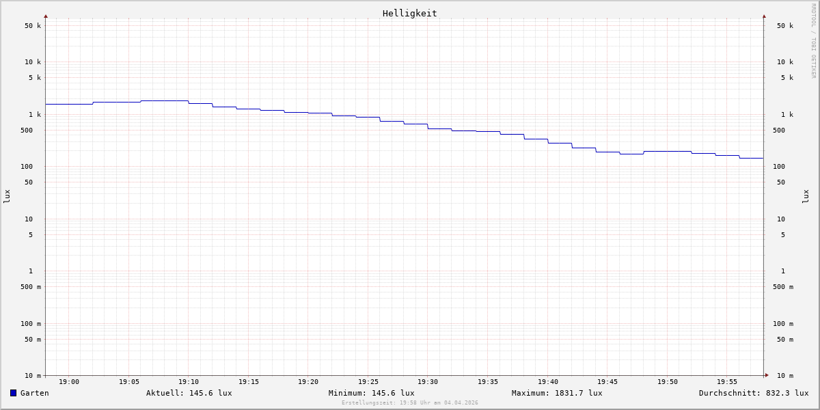Click the red arrow atop right y-axis
The image size is (820, 410).
[764, 16]
